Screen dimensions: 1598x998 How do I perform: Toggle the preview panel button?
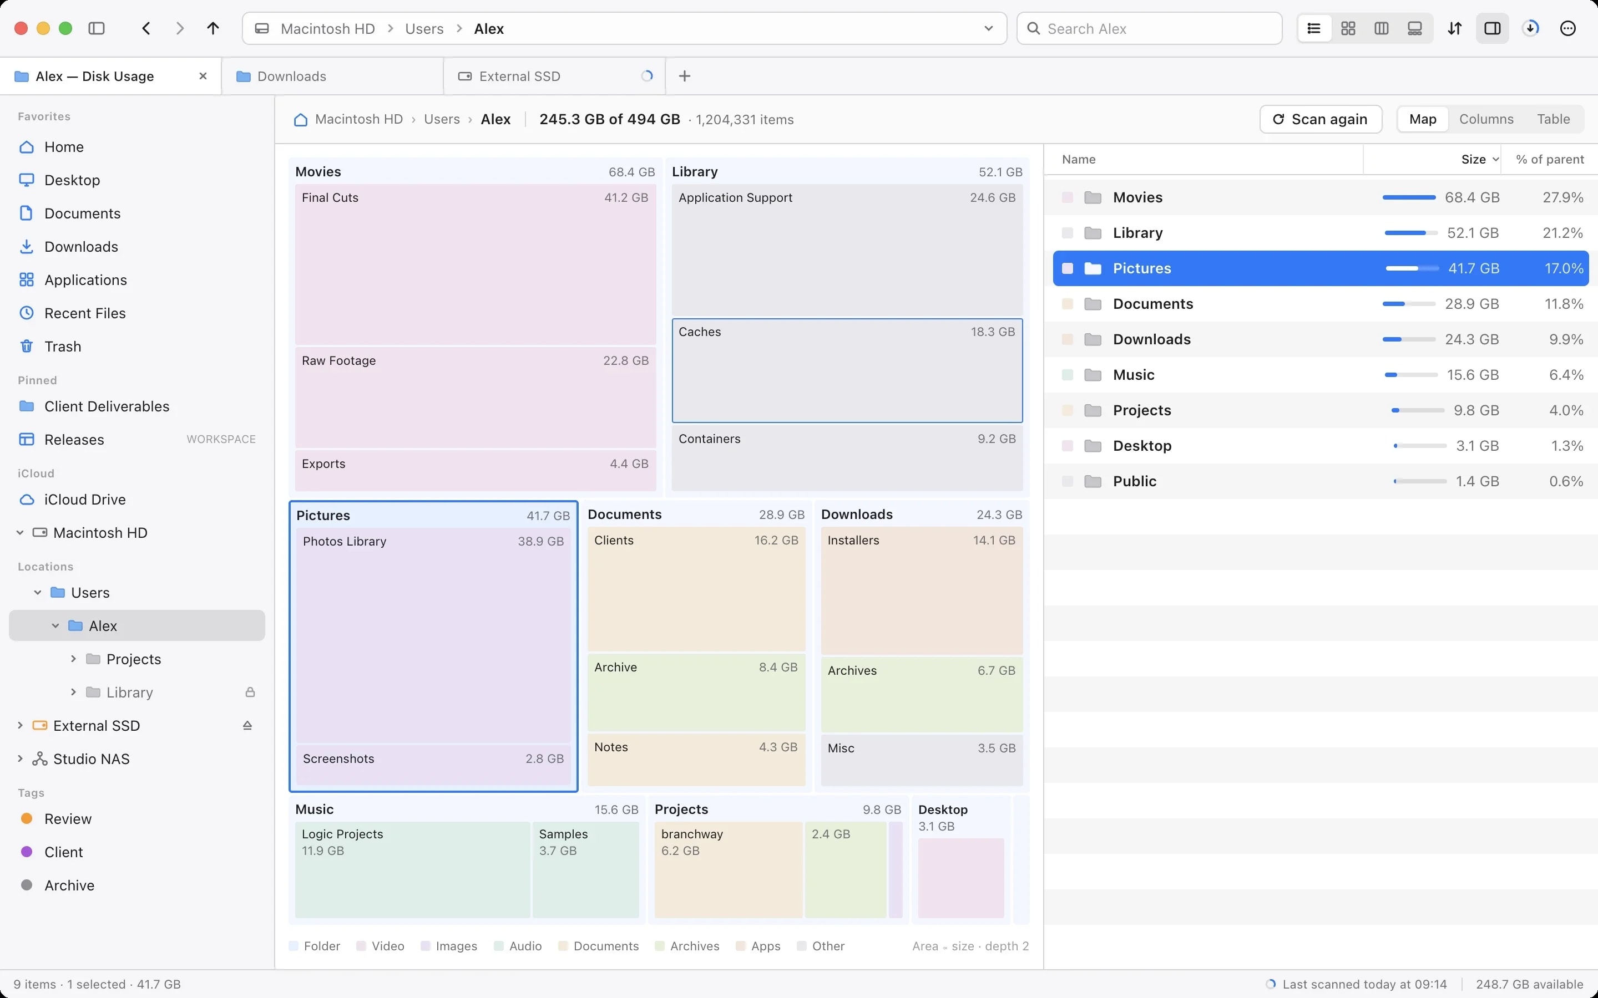coord(1493,28)
